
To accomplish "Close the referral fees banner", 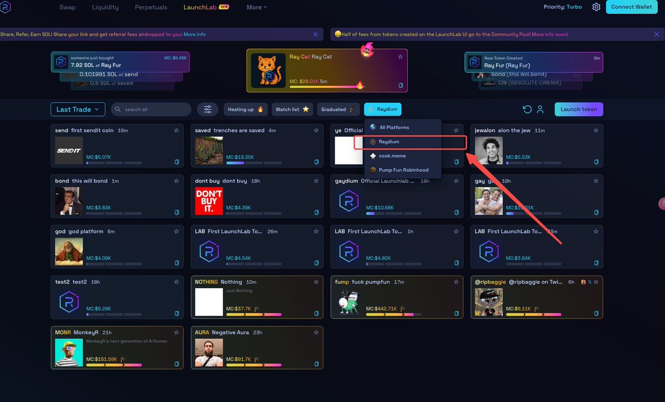I will [x=315, y=34].
